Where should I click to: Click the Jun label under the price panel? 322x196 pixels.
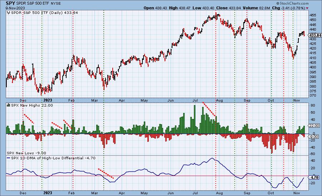[171, 100]
